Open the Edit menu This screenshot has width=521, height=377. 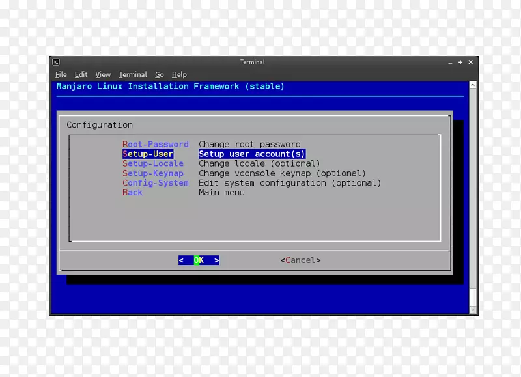[x=81, y=74]
